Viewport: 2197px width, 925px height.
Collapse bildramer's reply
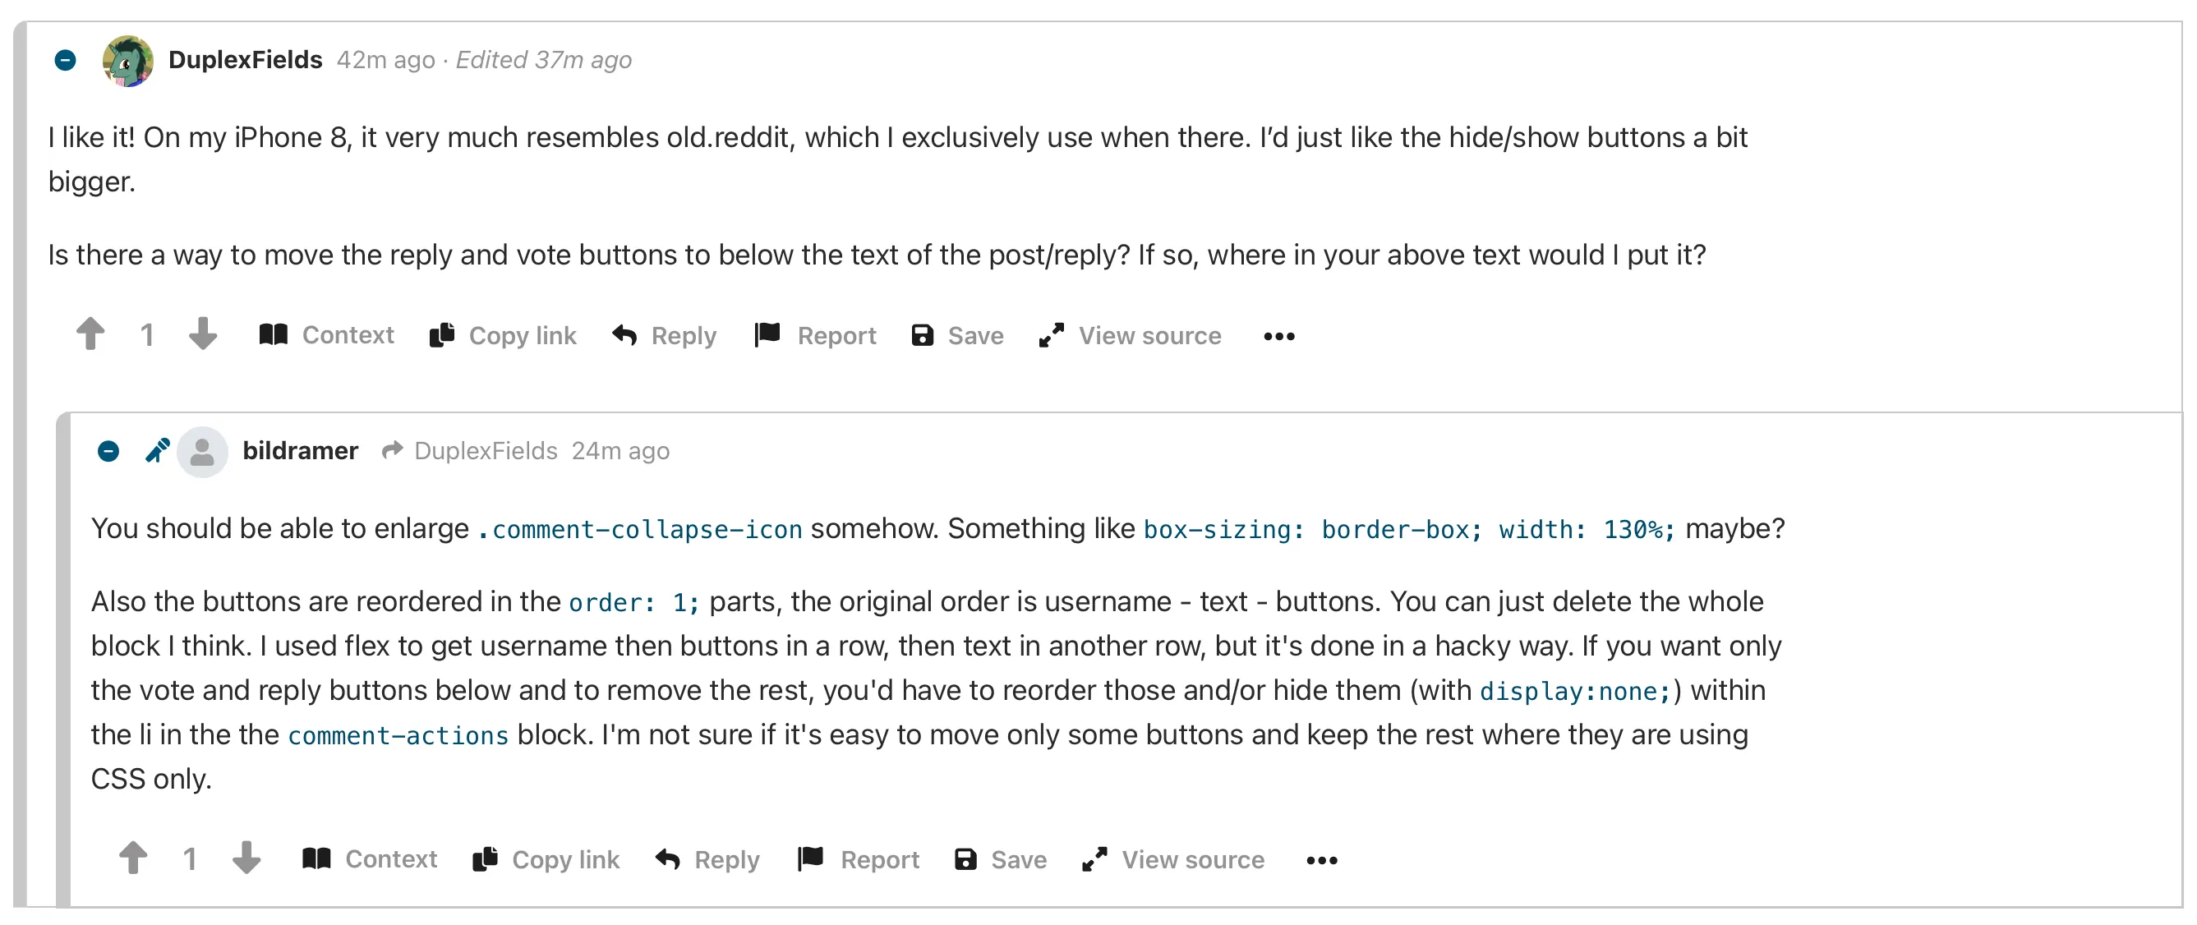click(x=108, y=451)
